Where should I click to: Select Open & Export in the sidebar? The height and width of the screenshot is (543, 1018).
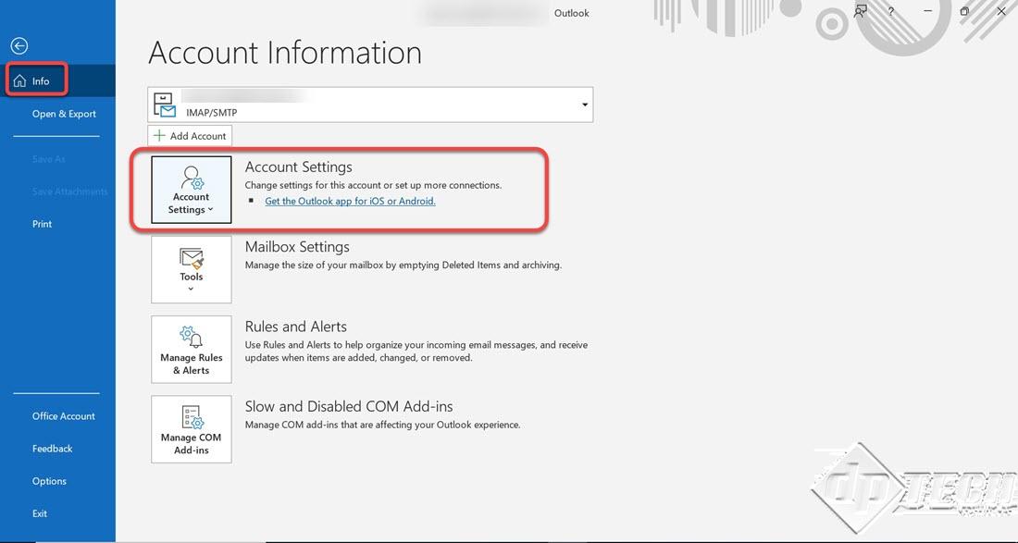coord(64,114)
